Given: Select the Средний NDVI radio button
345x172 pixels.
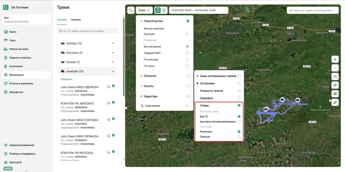Looking at the screenshot, I should tap(187, 53).
